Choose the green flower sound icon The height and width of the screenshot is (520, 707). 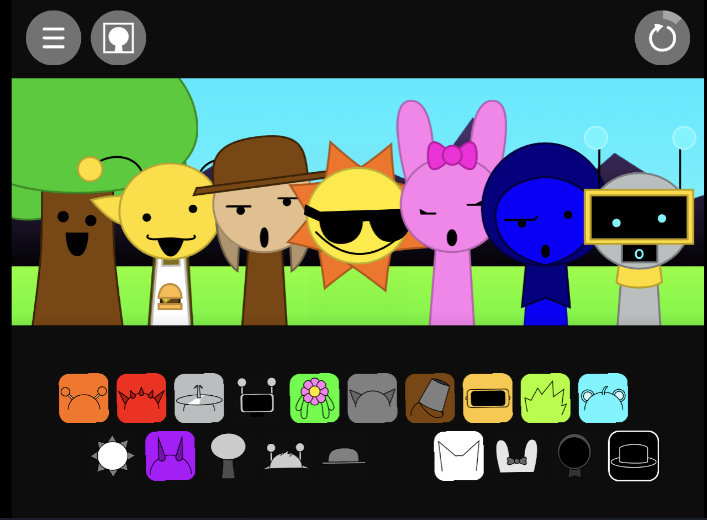tap(315, 398)
